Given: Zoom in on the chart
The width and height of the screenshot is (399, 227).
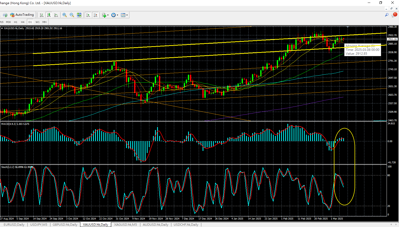Looking at the screenshot, I should (65, 15).
